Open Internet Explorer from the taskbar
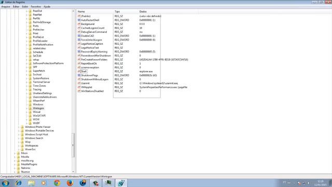 tap(19, 183)
